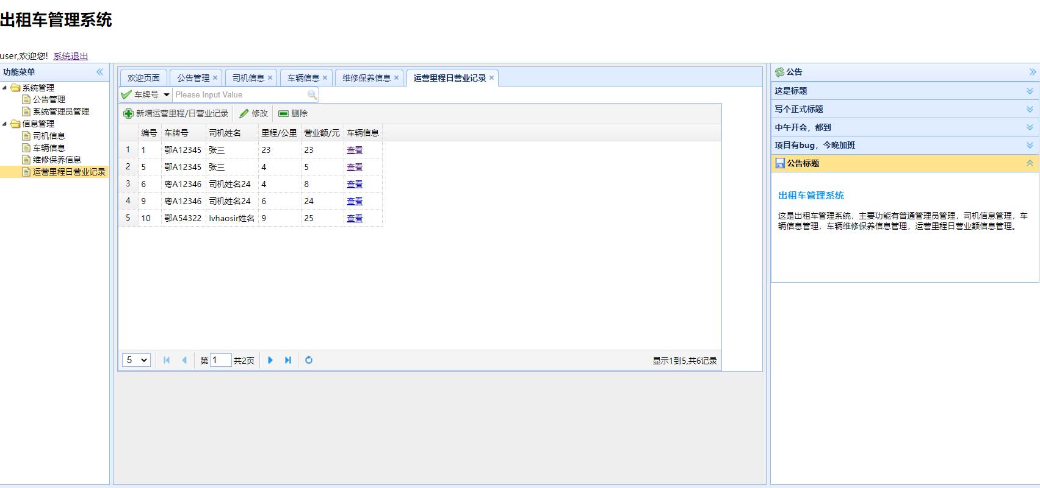The height and width of the screenshot is (488, 1040).
Task: Click 查看 link for record 编号 5
Action: 355,167
